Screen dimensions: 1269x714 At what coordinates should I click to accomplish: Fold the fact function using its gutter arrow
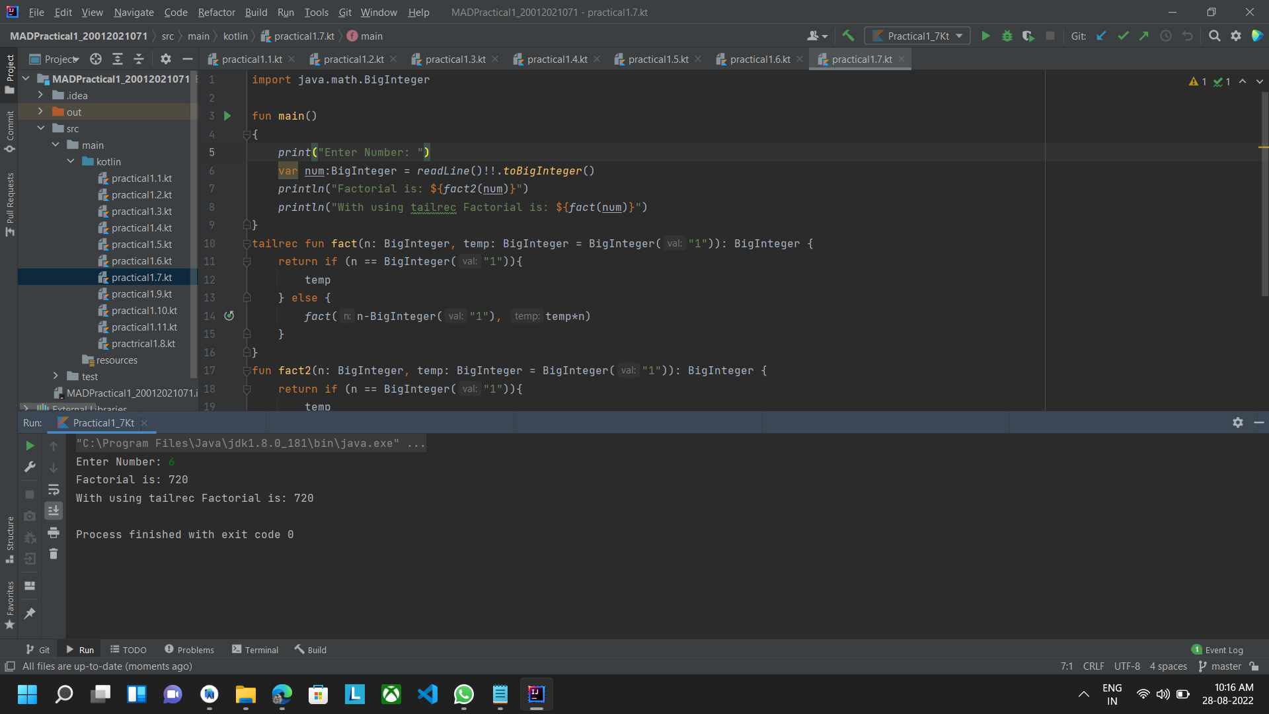pyautogui.click(x=246, y=244)
